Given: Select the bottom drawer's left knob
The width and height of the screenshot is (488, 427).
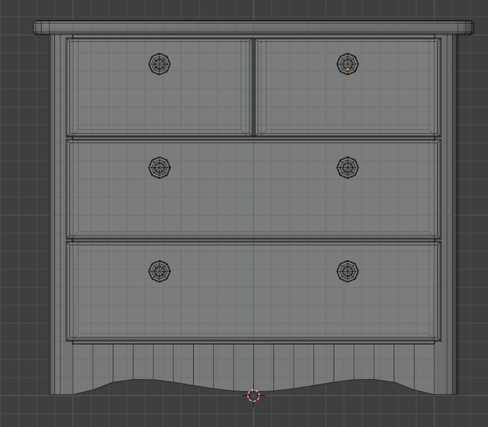Looking at the screenshot, I should pyautogui.click(x=160, y=271).
